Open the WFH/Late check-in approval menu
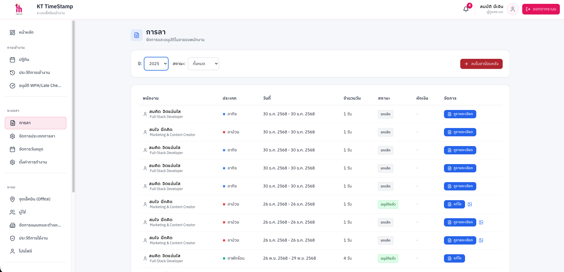 (x=40, y=86)
